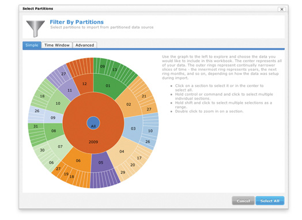
Task: Choose month 12 red-orange segment
Action: [84, 84]
